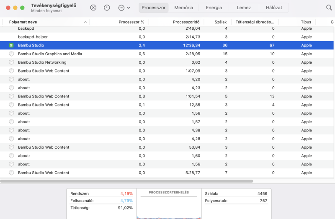
Task: Switch to the Processzor tab
Action: click(154, 8)
